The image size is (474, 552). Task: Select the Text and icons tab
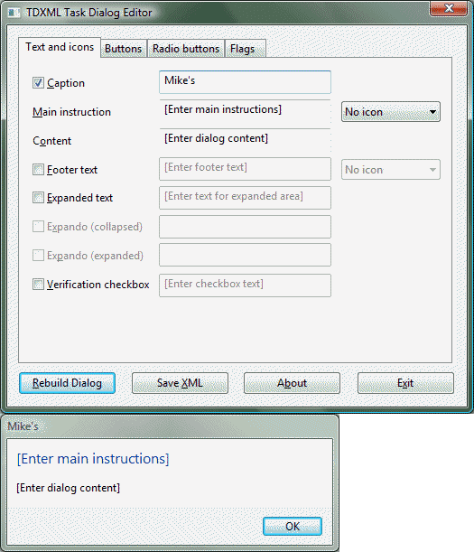pyautogui.click(x=60, y=47)
